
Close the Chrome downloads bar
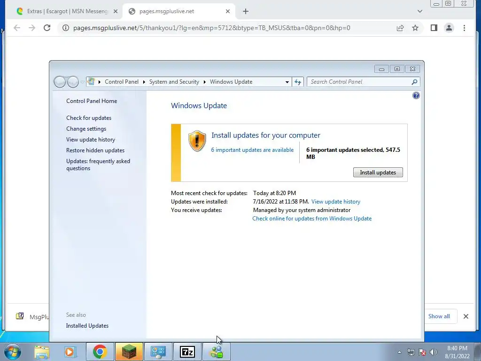[465, 316]
